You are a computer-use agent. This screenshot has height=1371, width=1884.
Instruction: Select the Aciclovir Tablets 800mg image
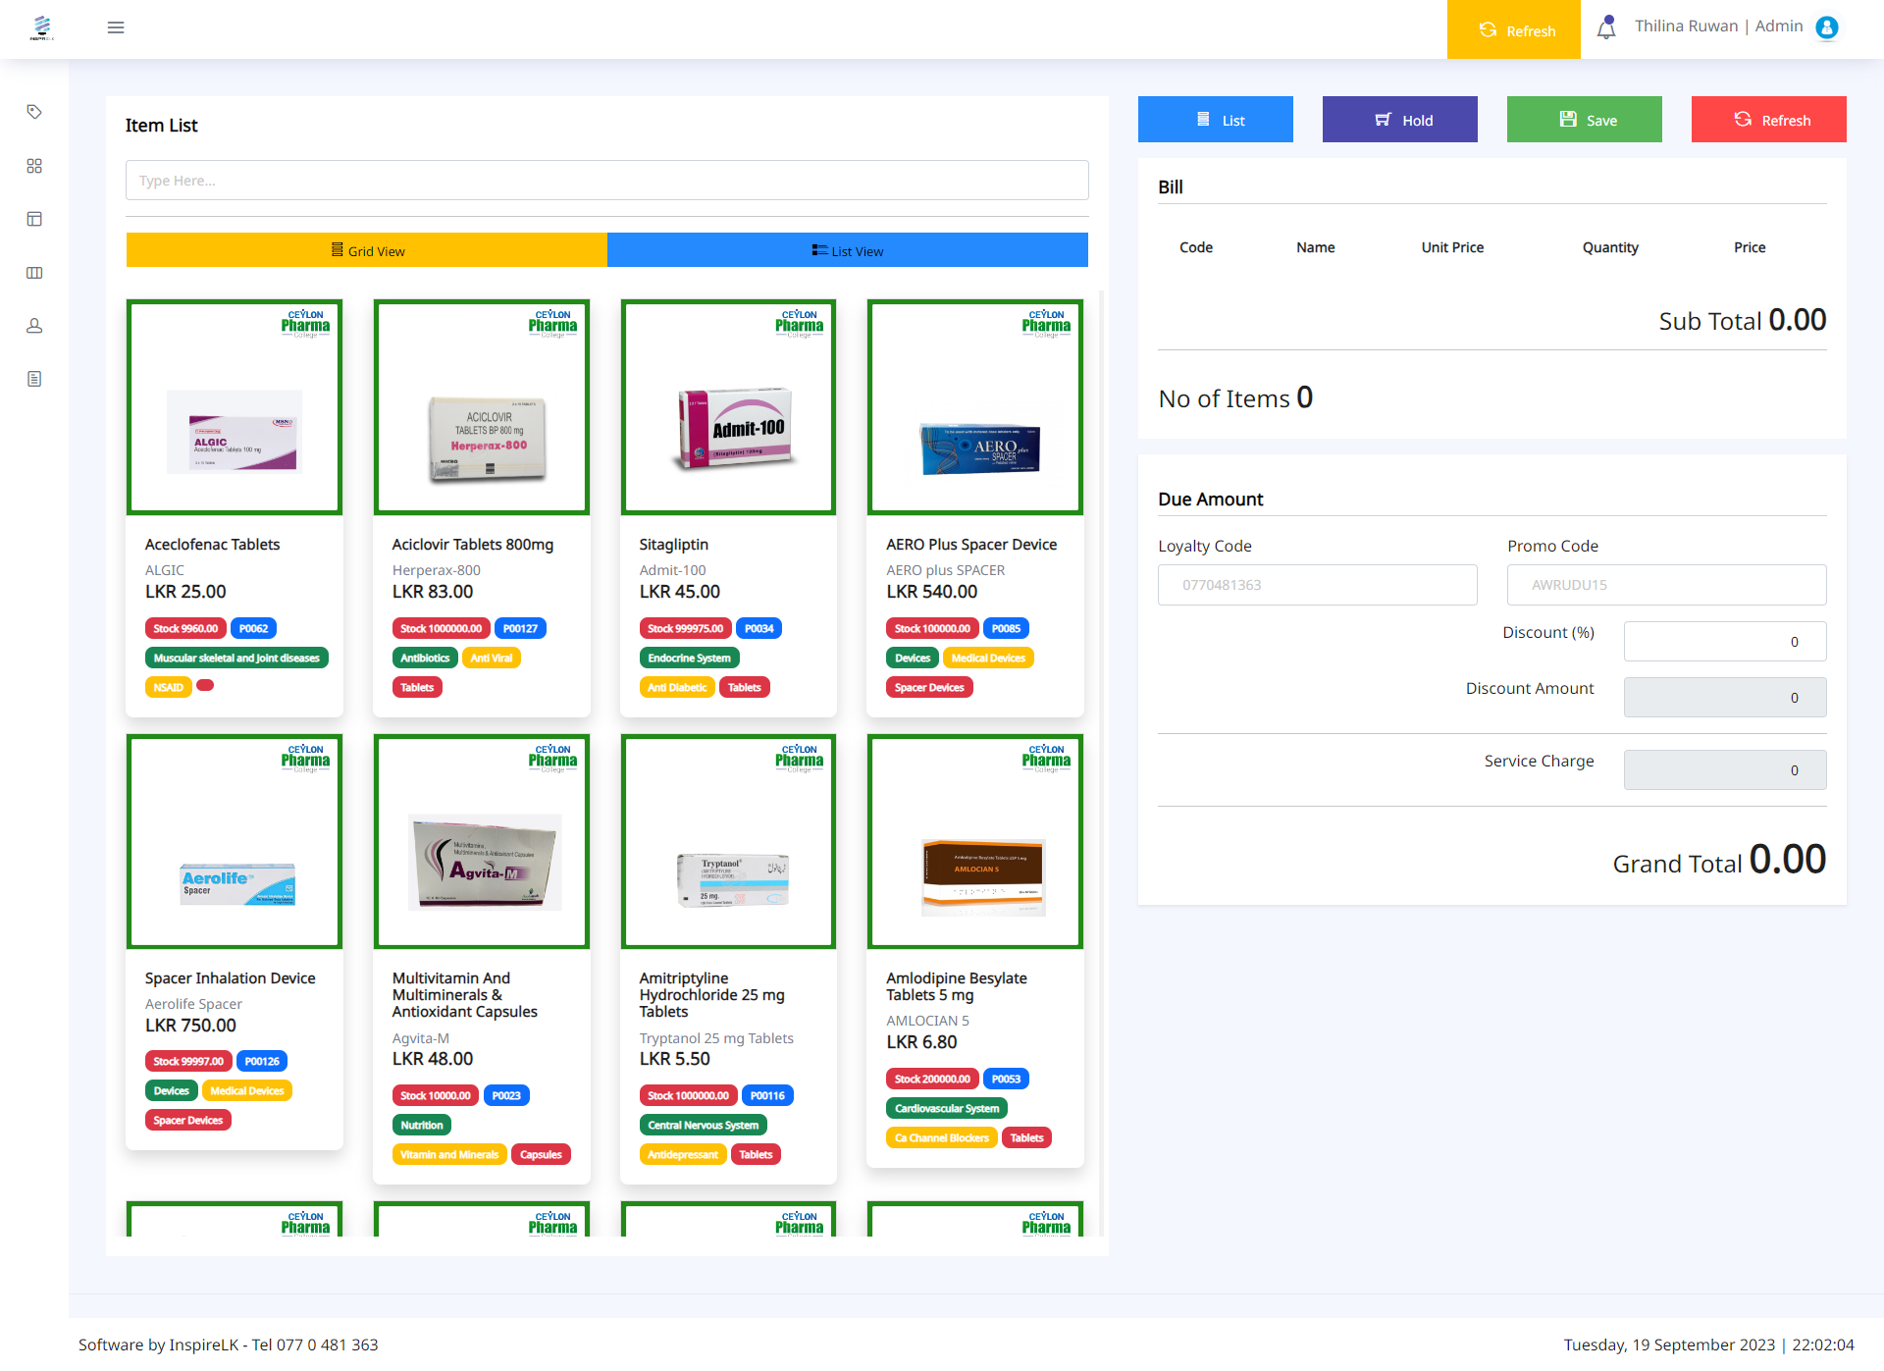click(x=482, y=407)
